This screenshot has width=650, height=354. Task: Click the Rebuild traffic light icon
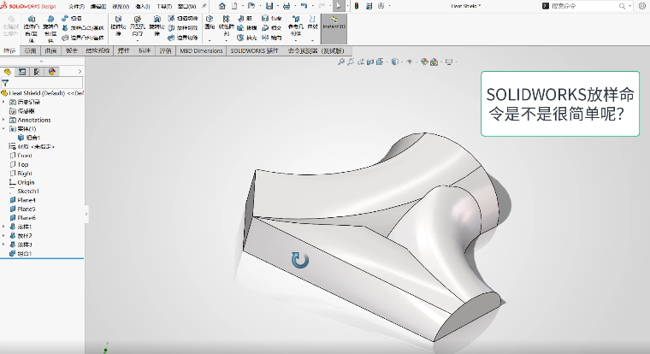pyautogui.click(x=357, y=6)
